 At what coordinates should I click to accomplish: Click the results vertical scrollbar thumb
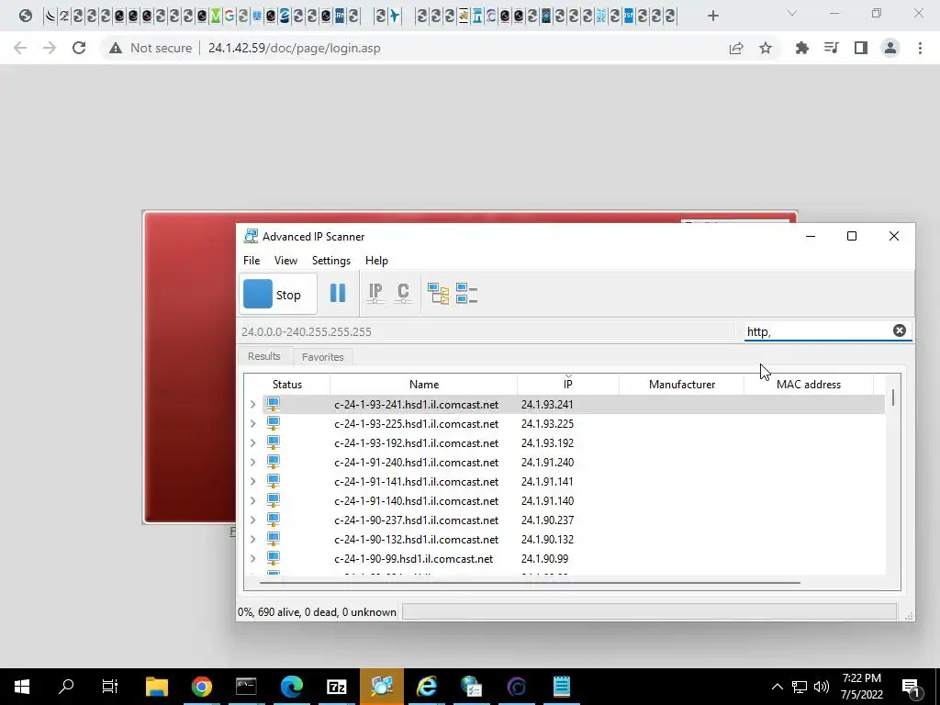tap(893, 397)
